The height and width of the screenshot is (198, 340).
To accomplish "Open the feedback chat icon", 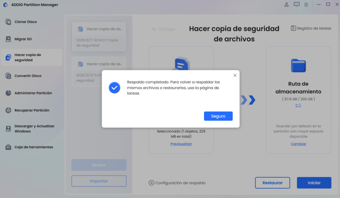I will click(x=296, y=4).
